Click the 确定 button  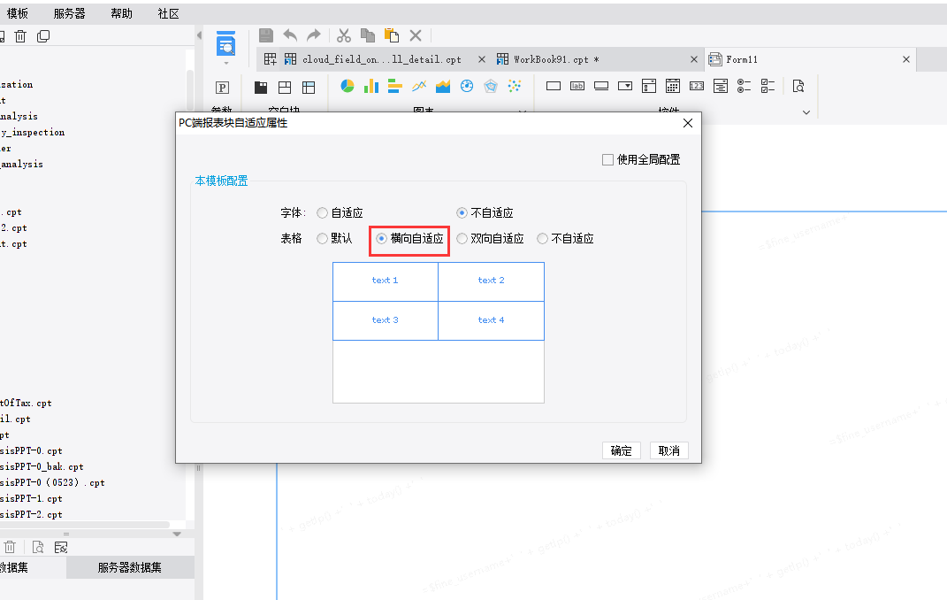pyautogui.click(x=621, y=450)
